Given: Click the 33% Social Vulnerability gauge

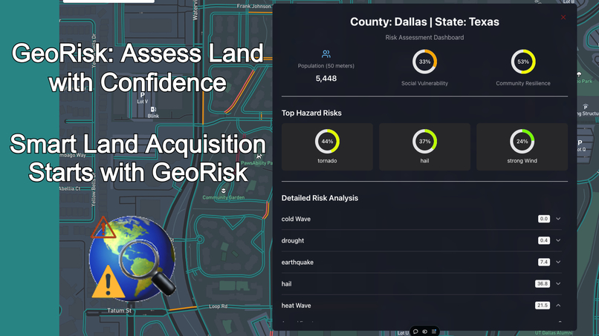Looking at the screenshot, I should tap(424, 62).
